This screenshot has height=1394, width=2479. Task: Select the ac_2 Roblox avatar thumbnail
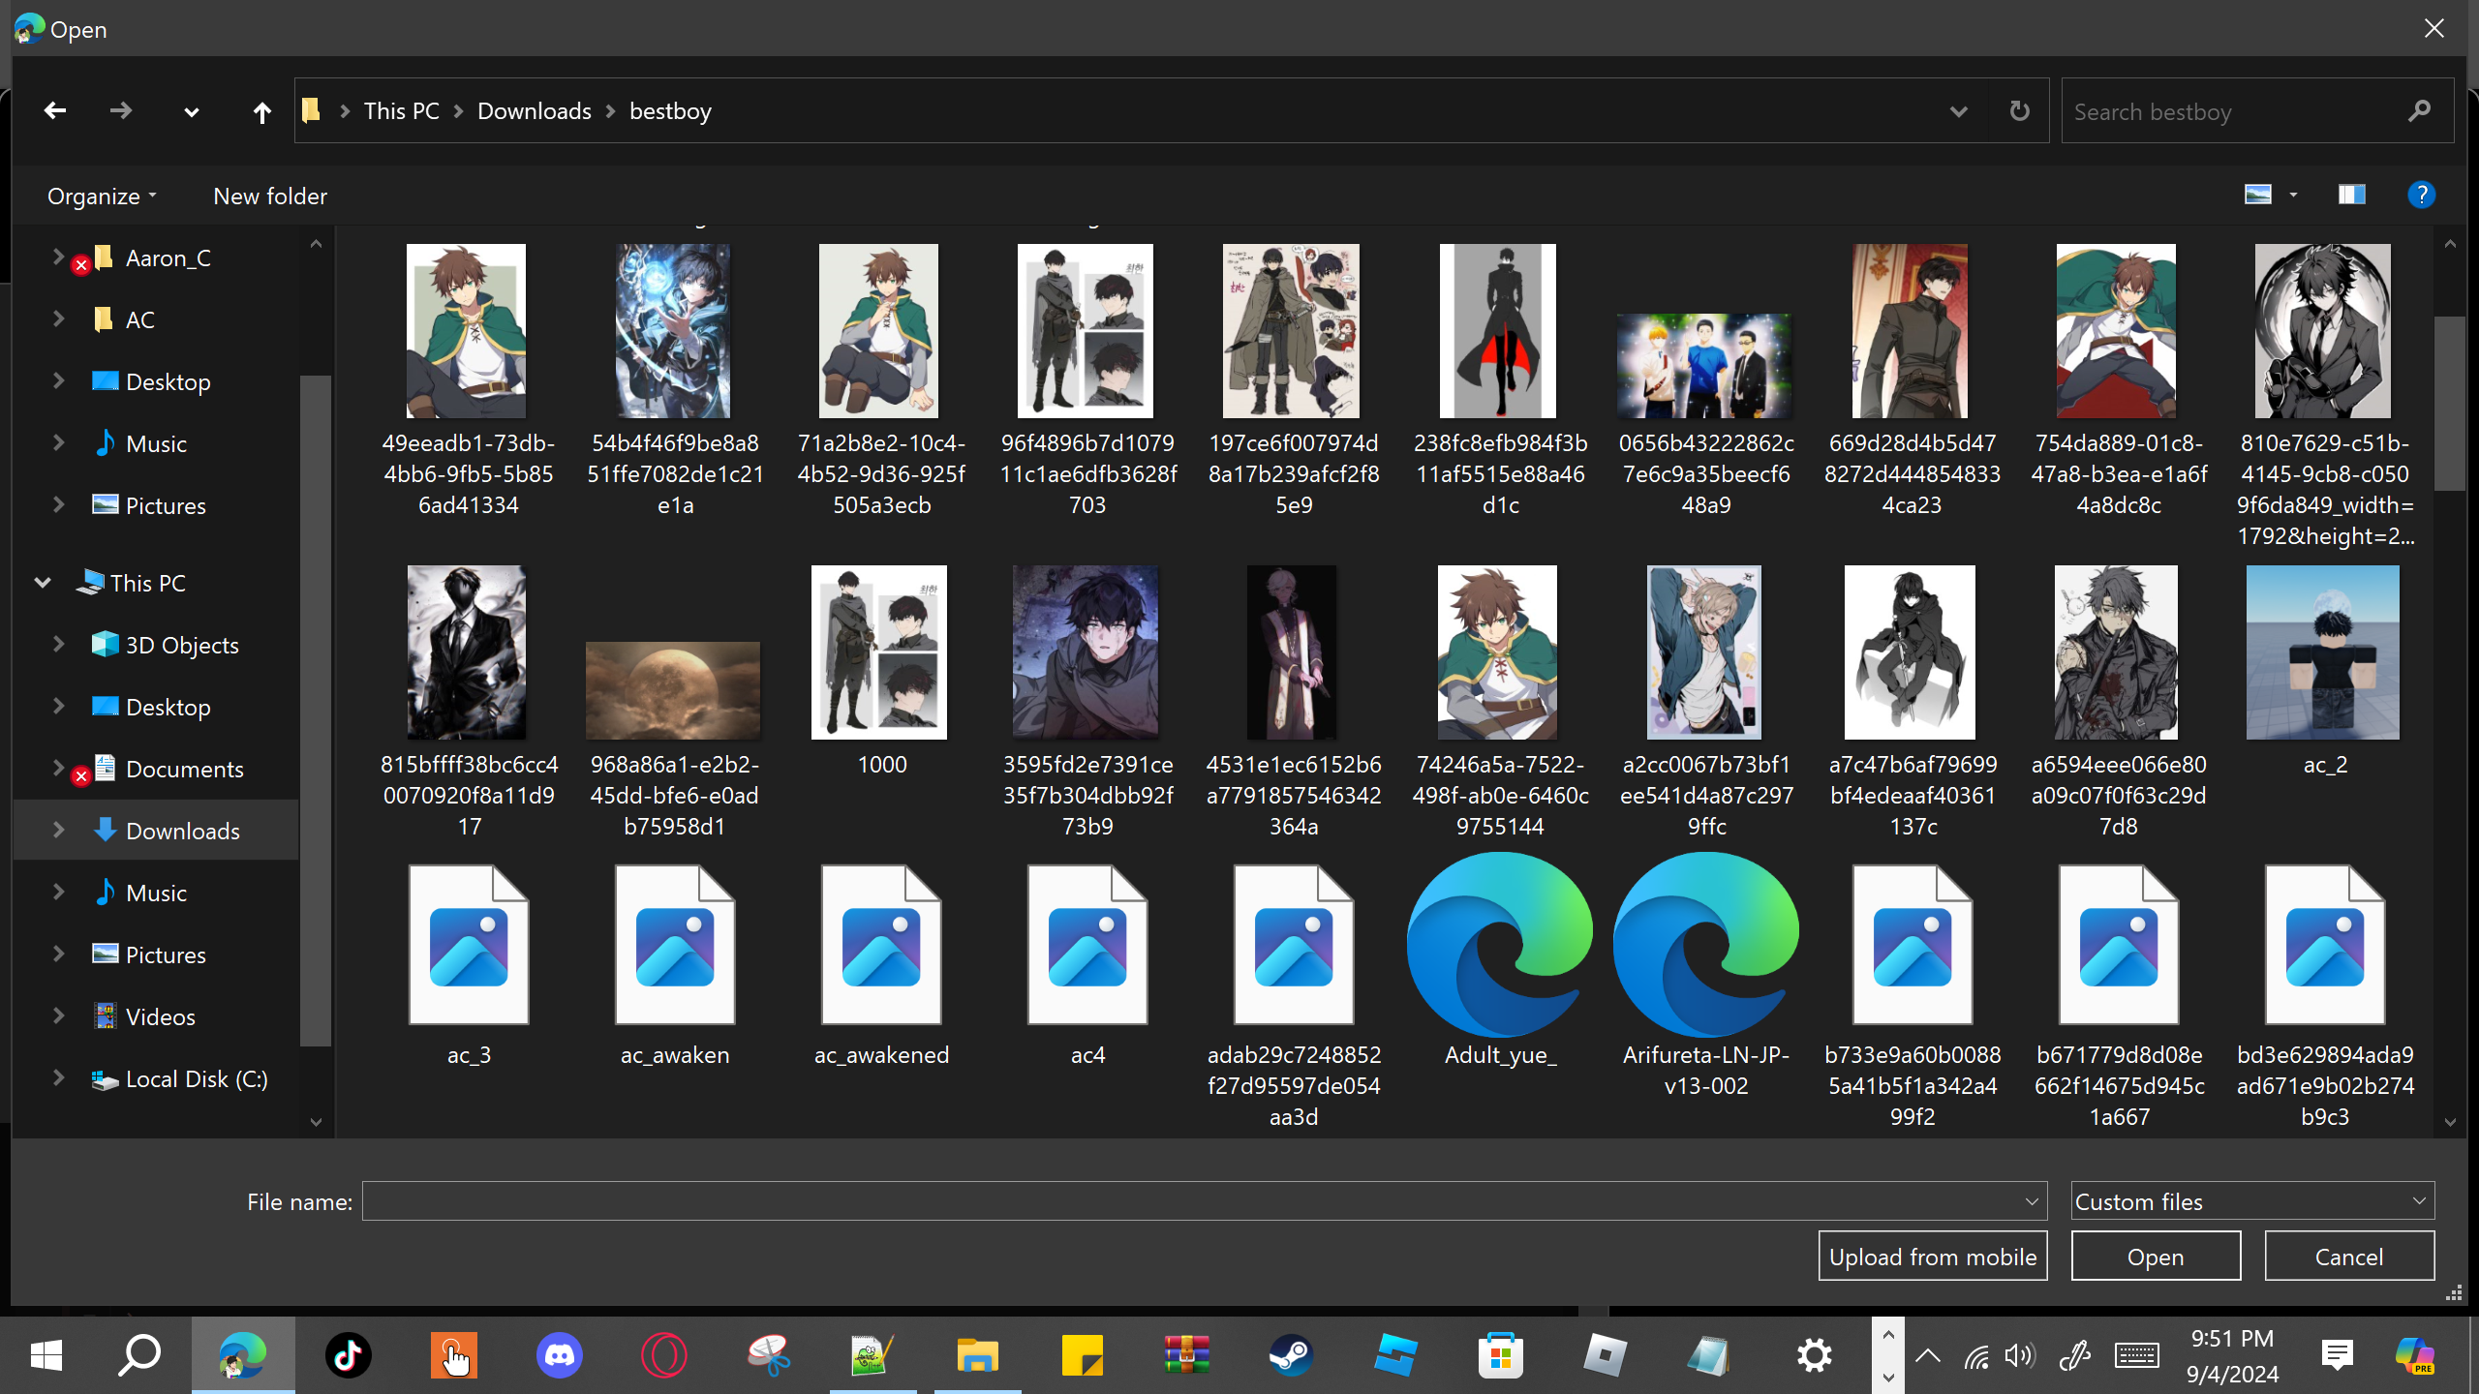click(x=2323, y=653)
